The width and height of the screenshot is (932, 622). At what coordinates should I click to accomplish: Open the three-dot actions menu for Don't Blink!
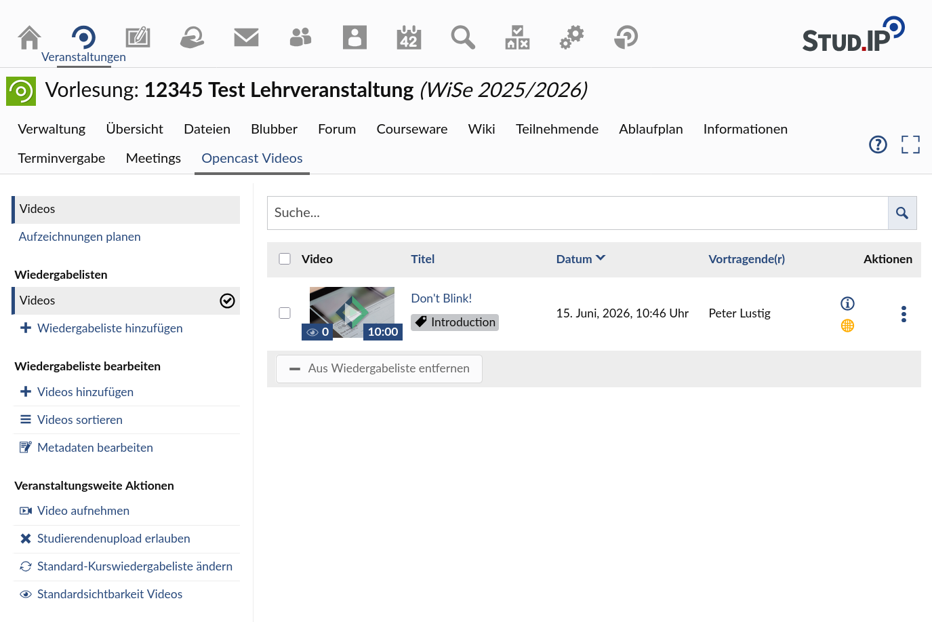tap(904, 314)
